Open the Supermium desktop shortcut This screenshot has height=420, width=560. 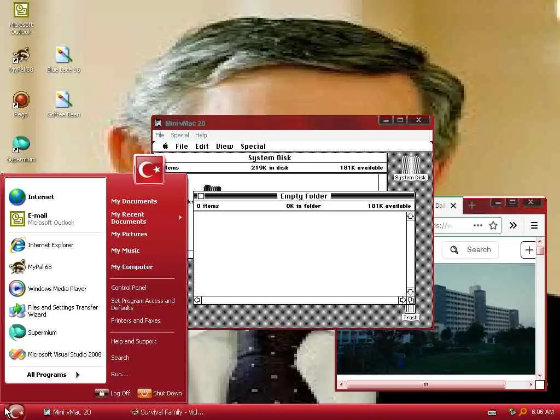point(21,149)
